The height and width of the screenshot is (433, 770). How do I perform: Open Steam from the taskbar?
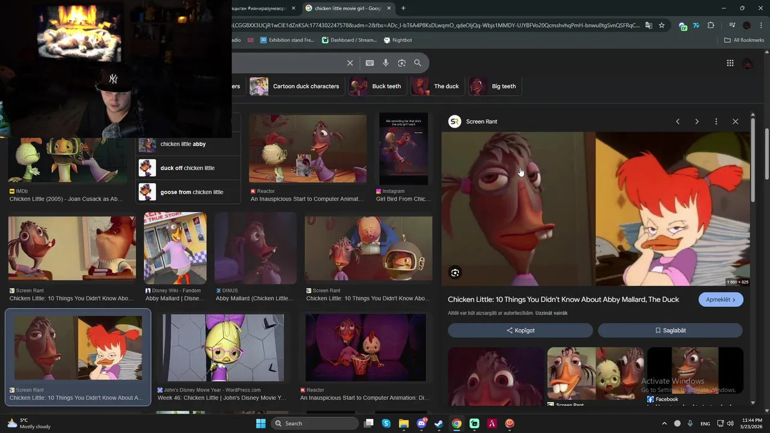point(439,423)
